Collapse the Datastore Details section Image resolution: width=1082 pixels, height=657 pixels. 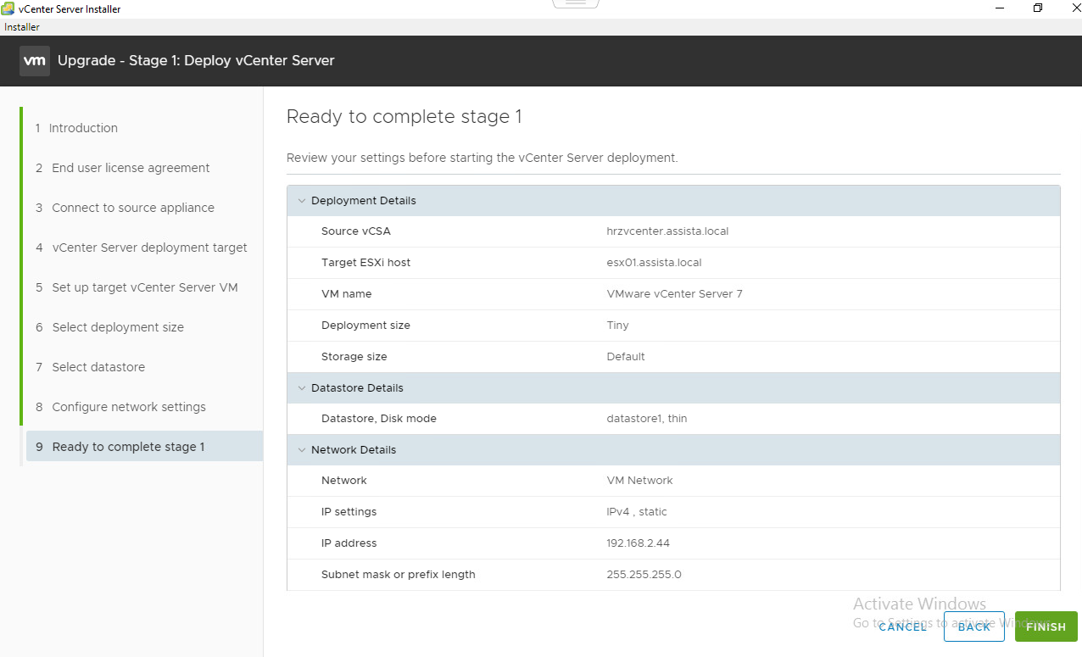[302, 388]
